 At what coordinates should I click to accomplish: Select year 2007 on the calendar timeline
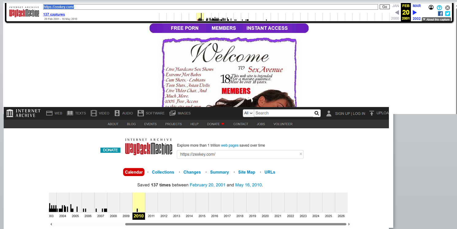[x=101, y=216]
